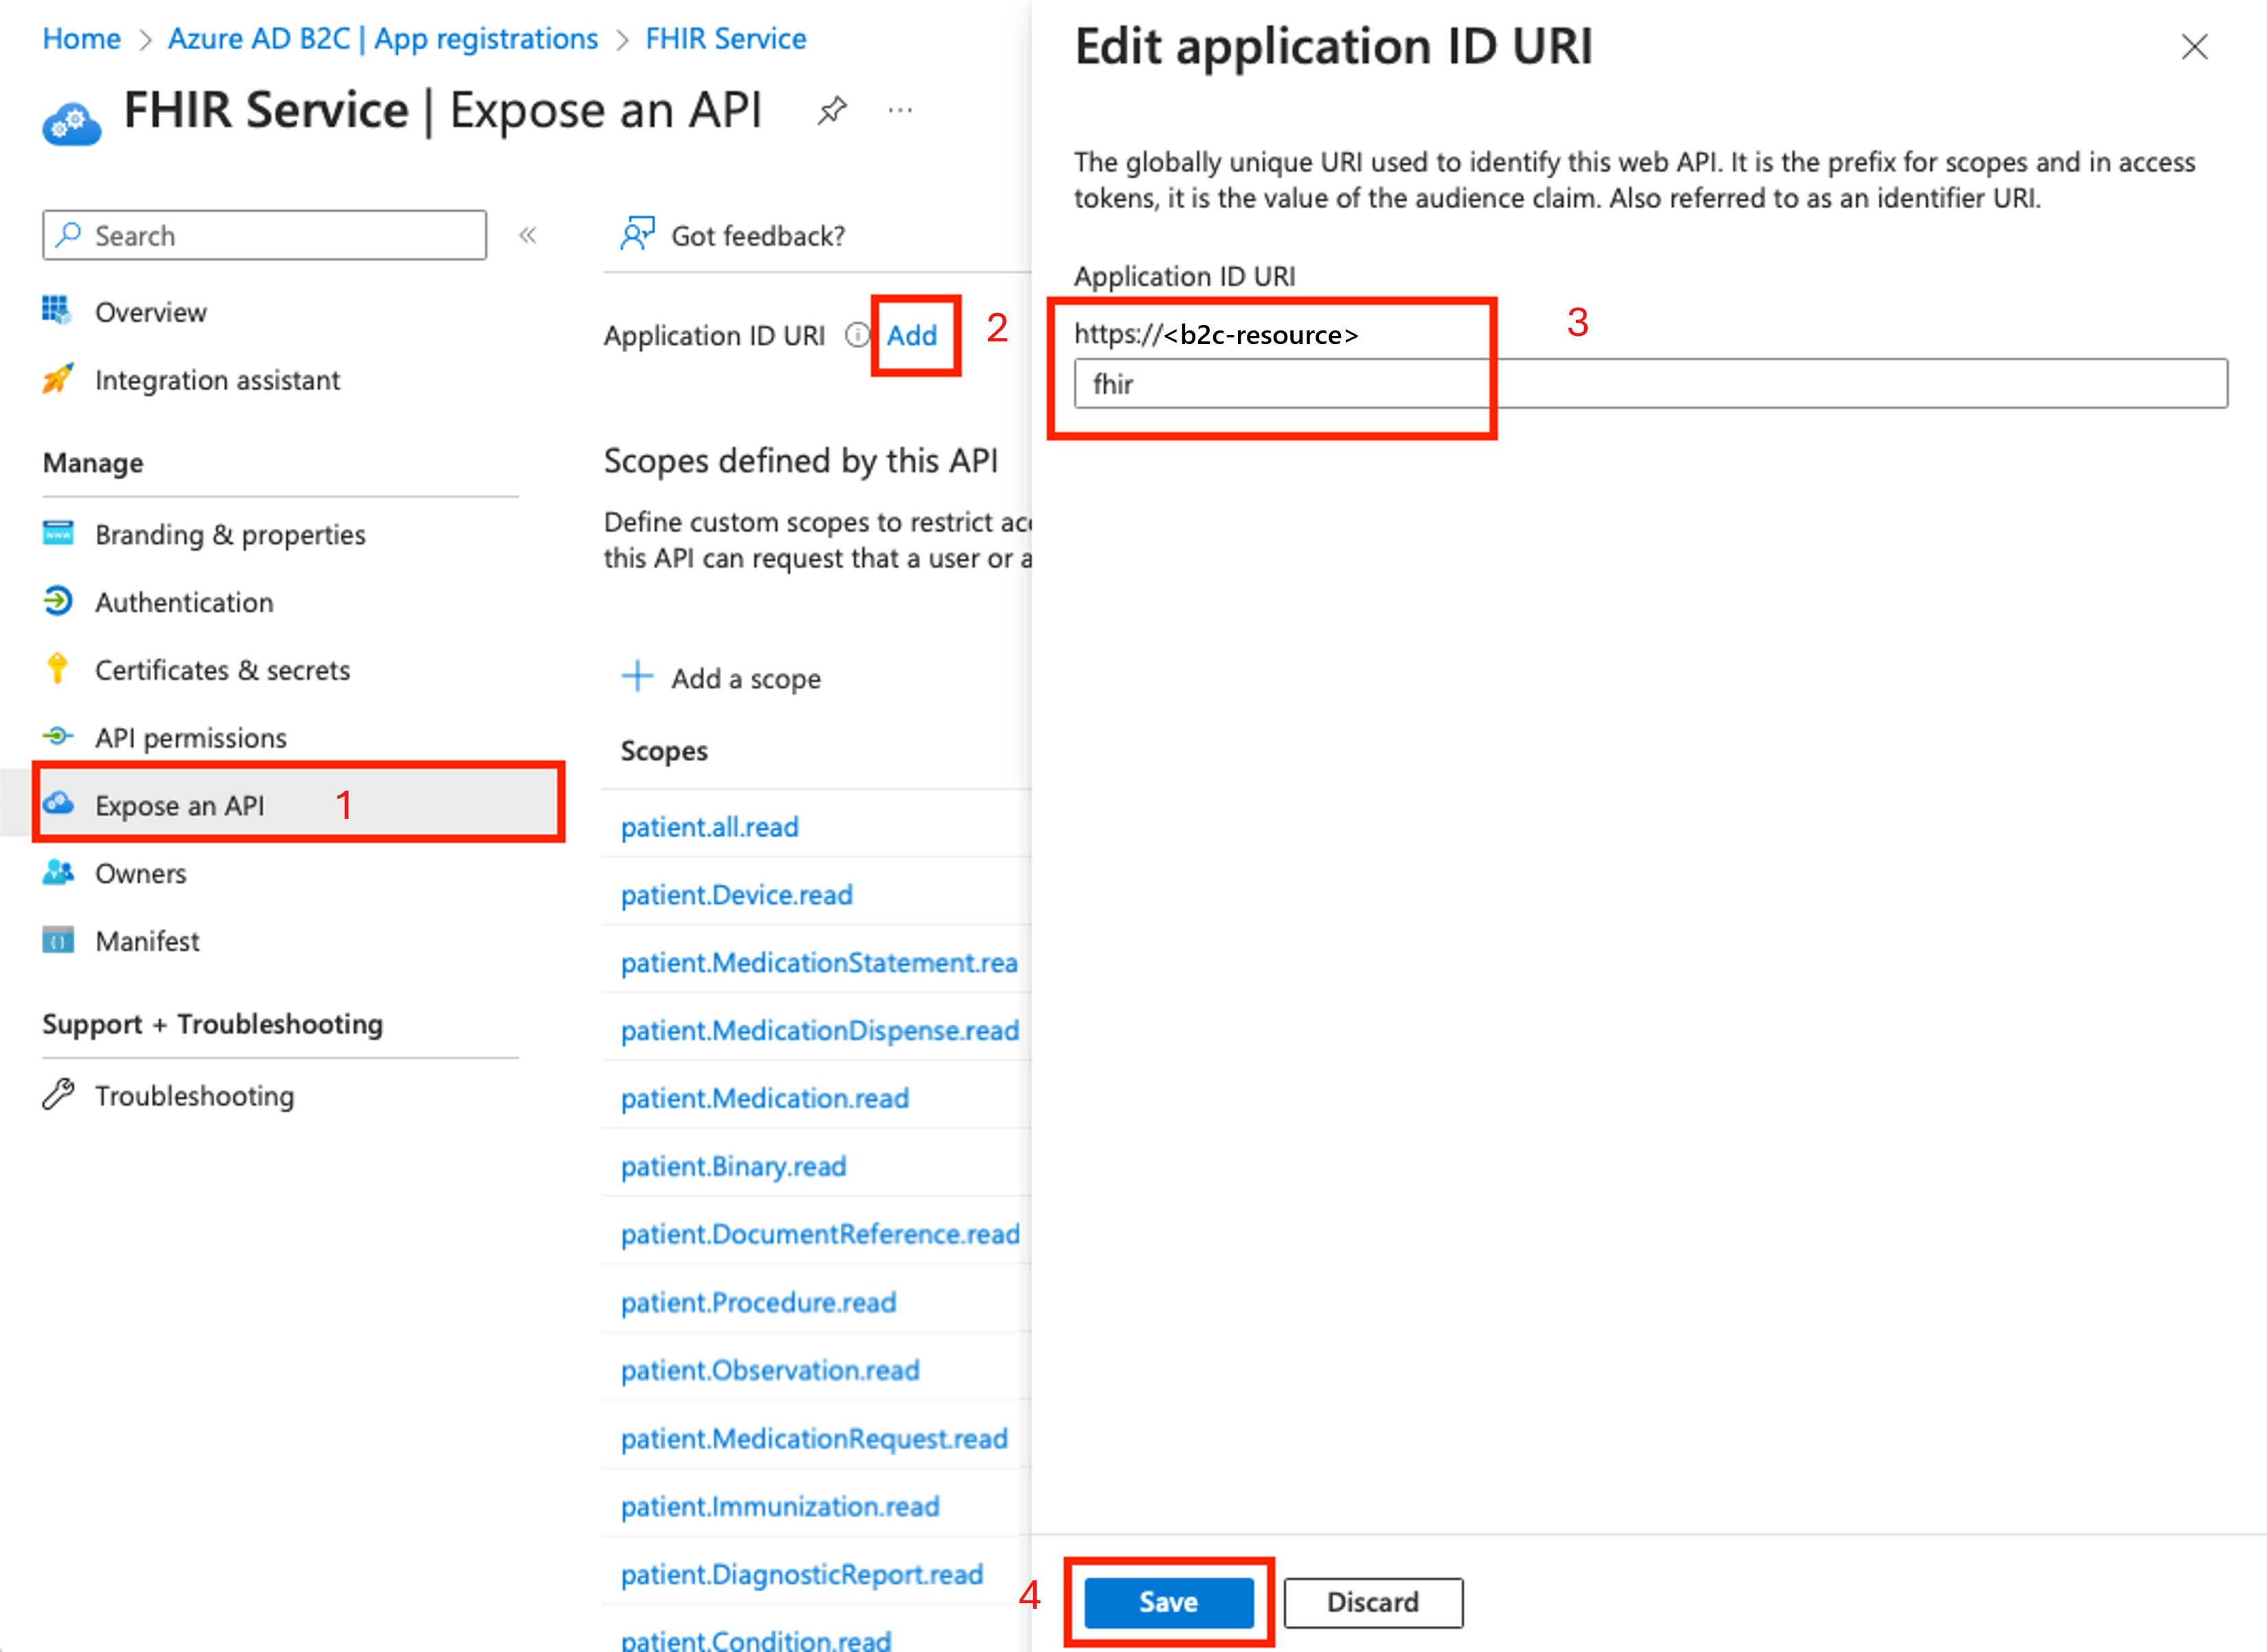Discard the Application ID URI changes
This screenshot has height=1652, width=2267.
1373,1602
